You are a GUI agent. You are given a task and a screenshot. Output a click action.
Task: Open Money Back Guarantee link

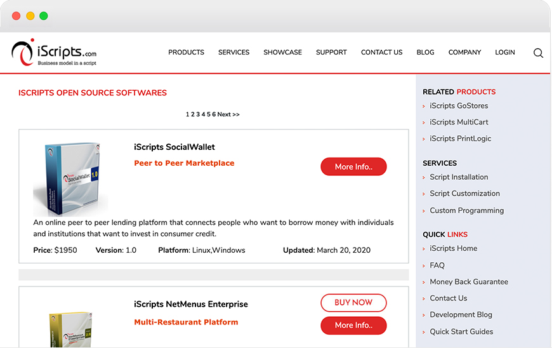tap(469, 282)
